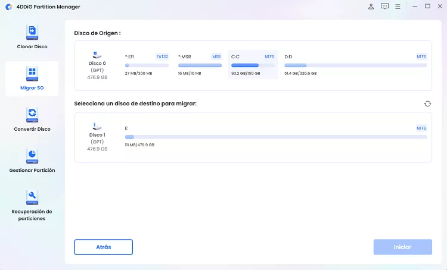Select Disco 1 destination disk icon
The image size is (447, 270).
pyautogui.click(x=97, y=126)
